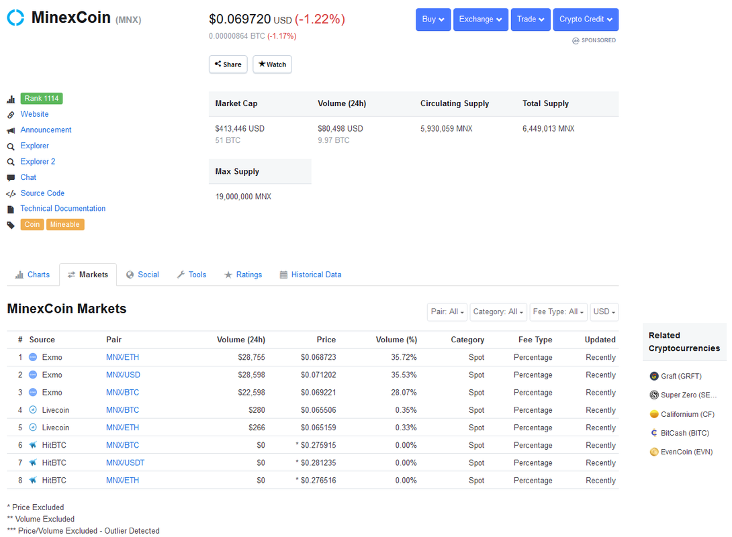The image size is (732, 537).
Task: Open MNX/USD pair link
Action: click(124, 375)
